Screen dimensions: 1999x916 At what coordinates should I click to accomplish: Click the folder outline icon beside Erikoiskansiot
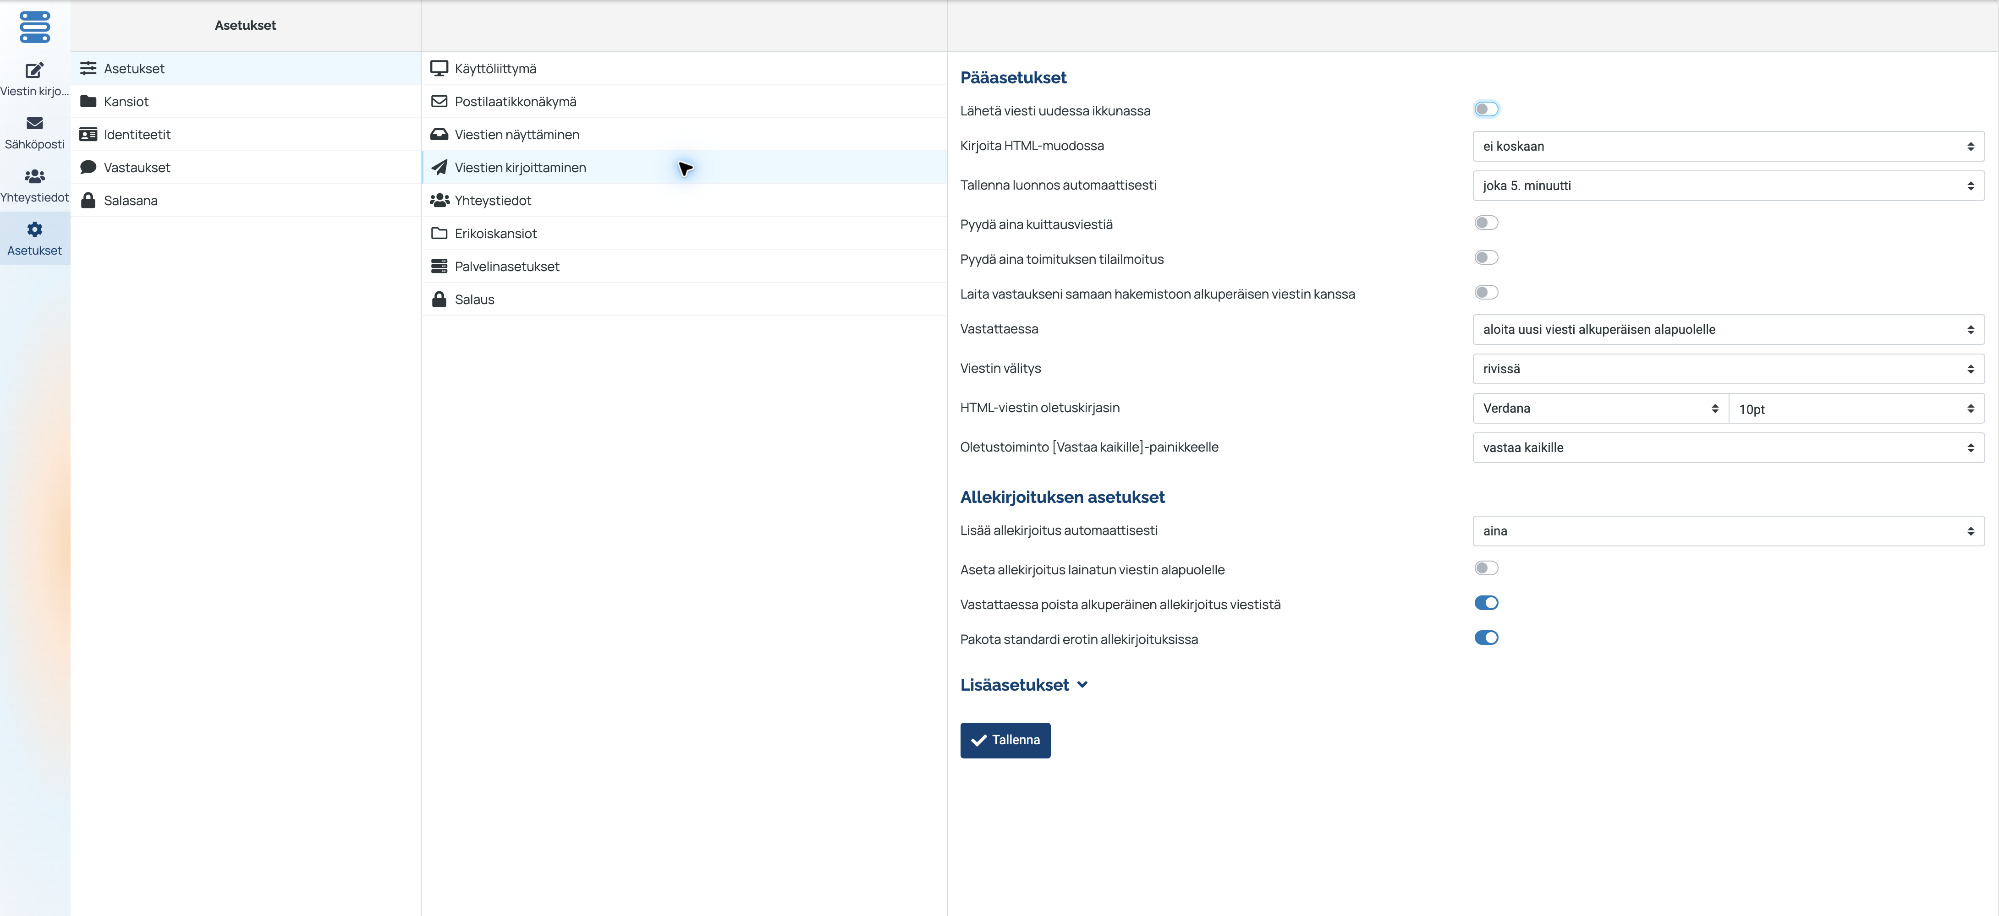439,234
